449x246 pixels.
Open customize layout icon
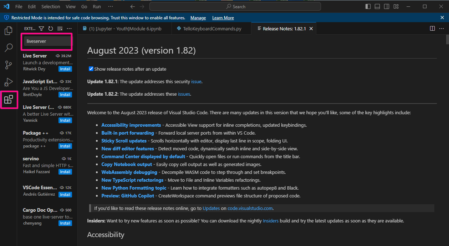[396, 6]
